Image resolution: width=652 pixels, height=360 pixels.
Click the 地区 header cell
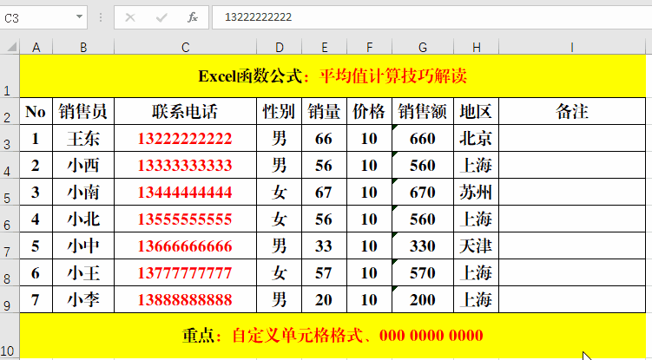(x=476, y=111)
